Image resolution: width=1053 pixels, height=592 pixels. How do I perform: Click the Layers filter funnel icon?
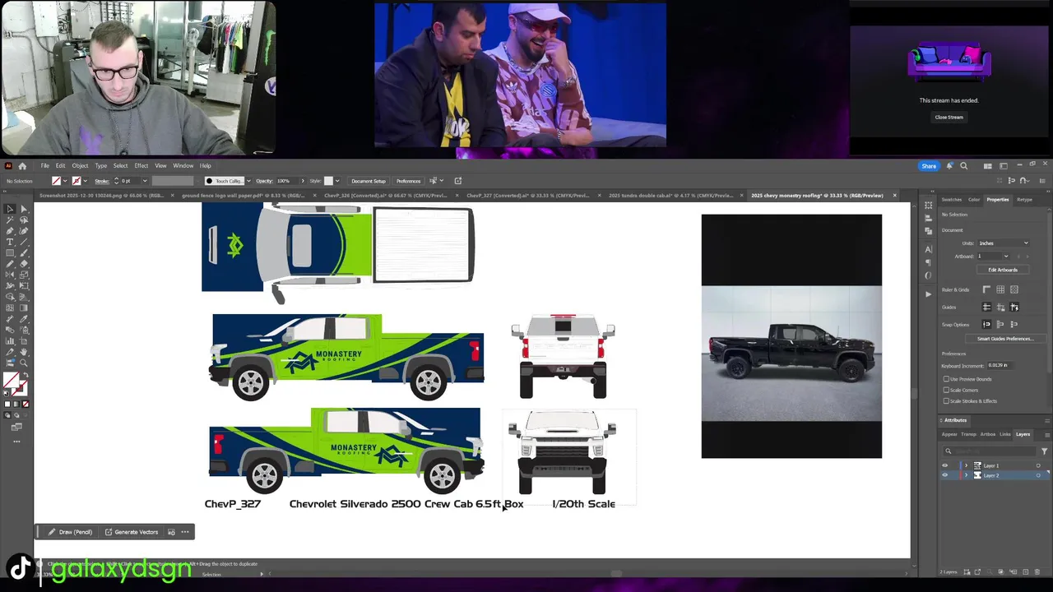pyautogui.click(x=1045, y=451)
